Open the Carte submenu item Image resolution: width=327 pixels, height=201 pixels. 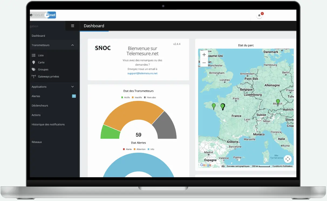coord(41,62)
